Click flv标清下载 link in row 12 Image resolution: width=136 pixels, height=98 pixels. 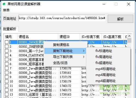(90, 90)
